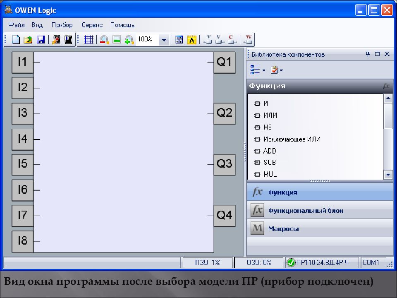This screenshot has width=397, height=298.
Task: Open the Сервис menu
Action: click(92, 25)
